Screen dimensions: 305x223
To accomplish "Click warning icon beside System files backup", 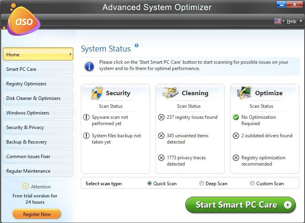I will click(86, 135).
